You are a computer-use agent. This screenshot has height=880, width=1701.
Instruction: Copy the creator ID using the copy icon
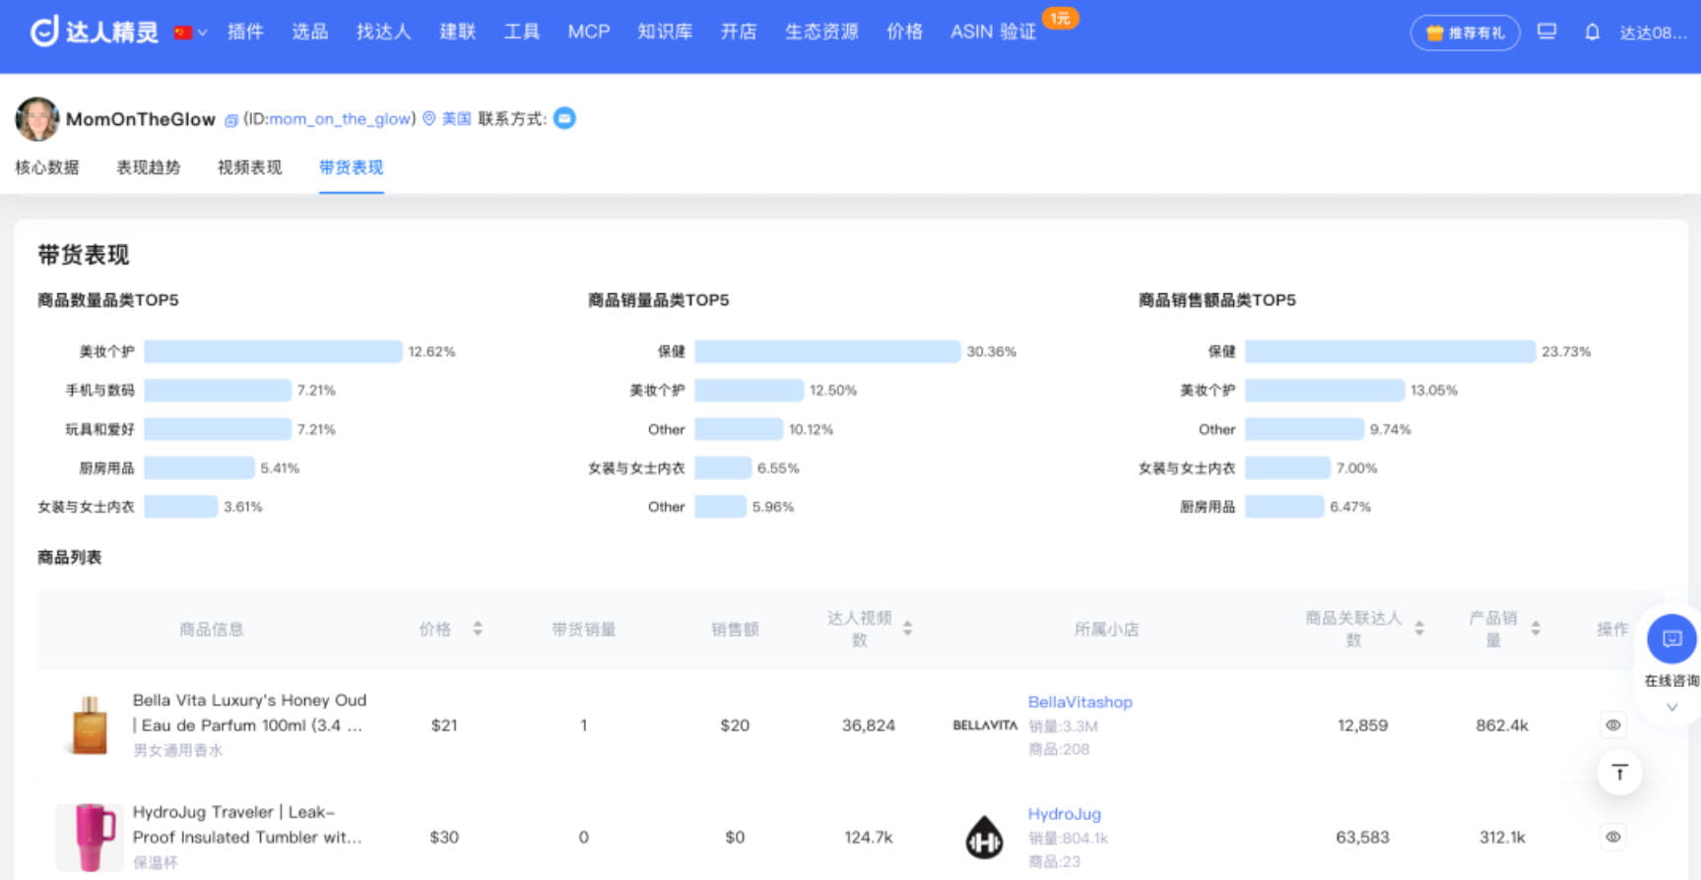point(231,120)
